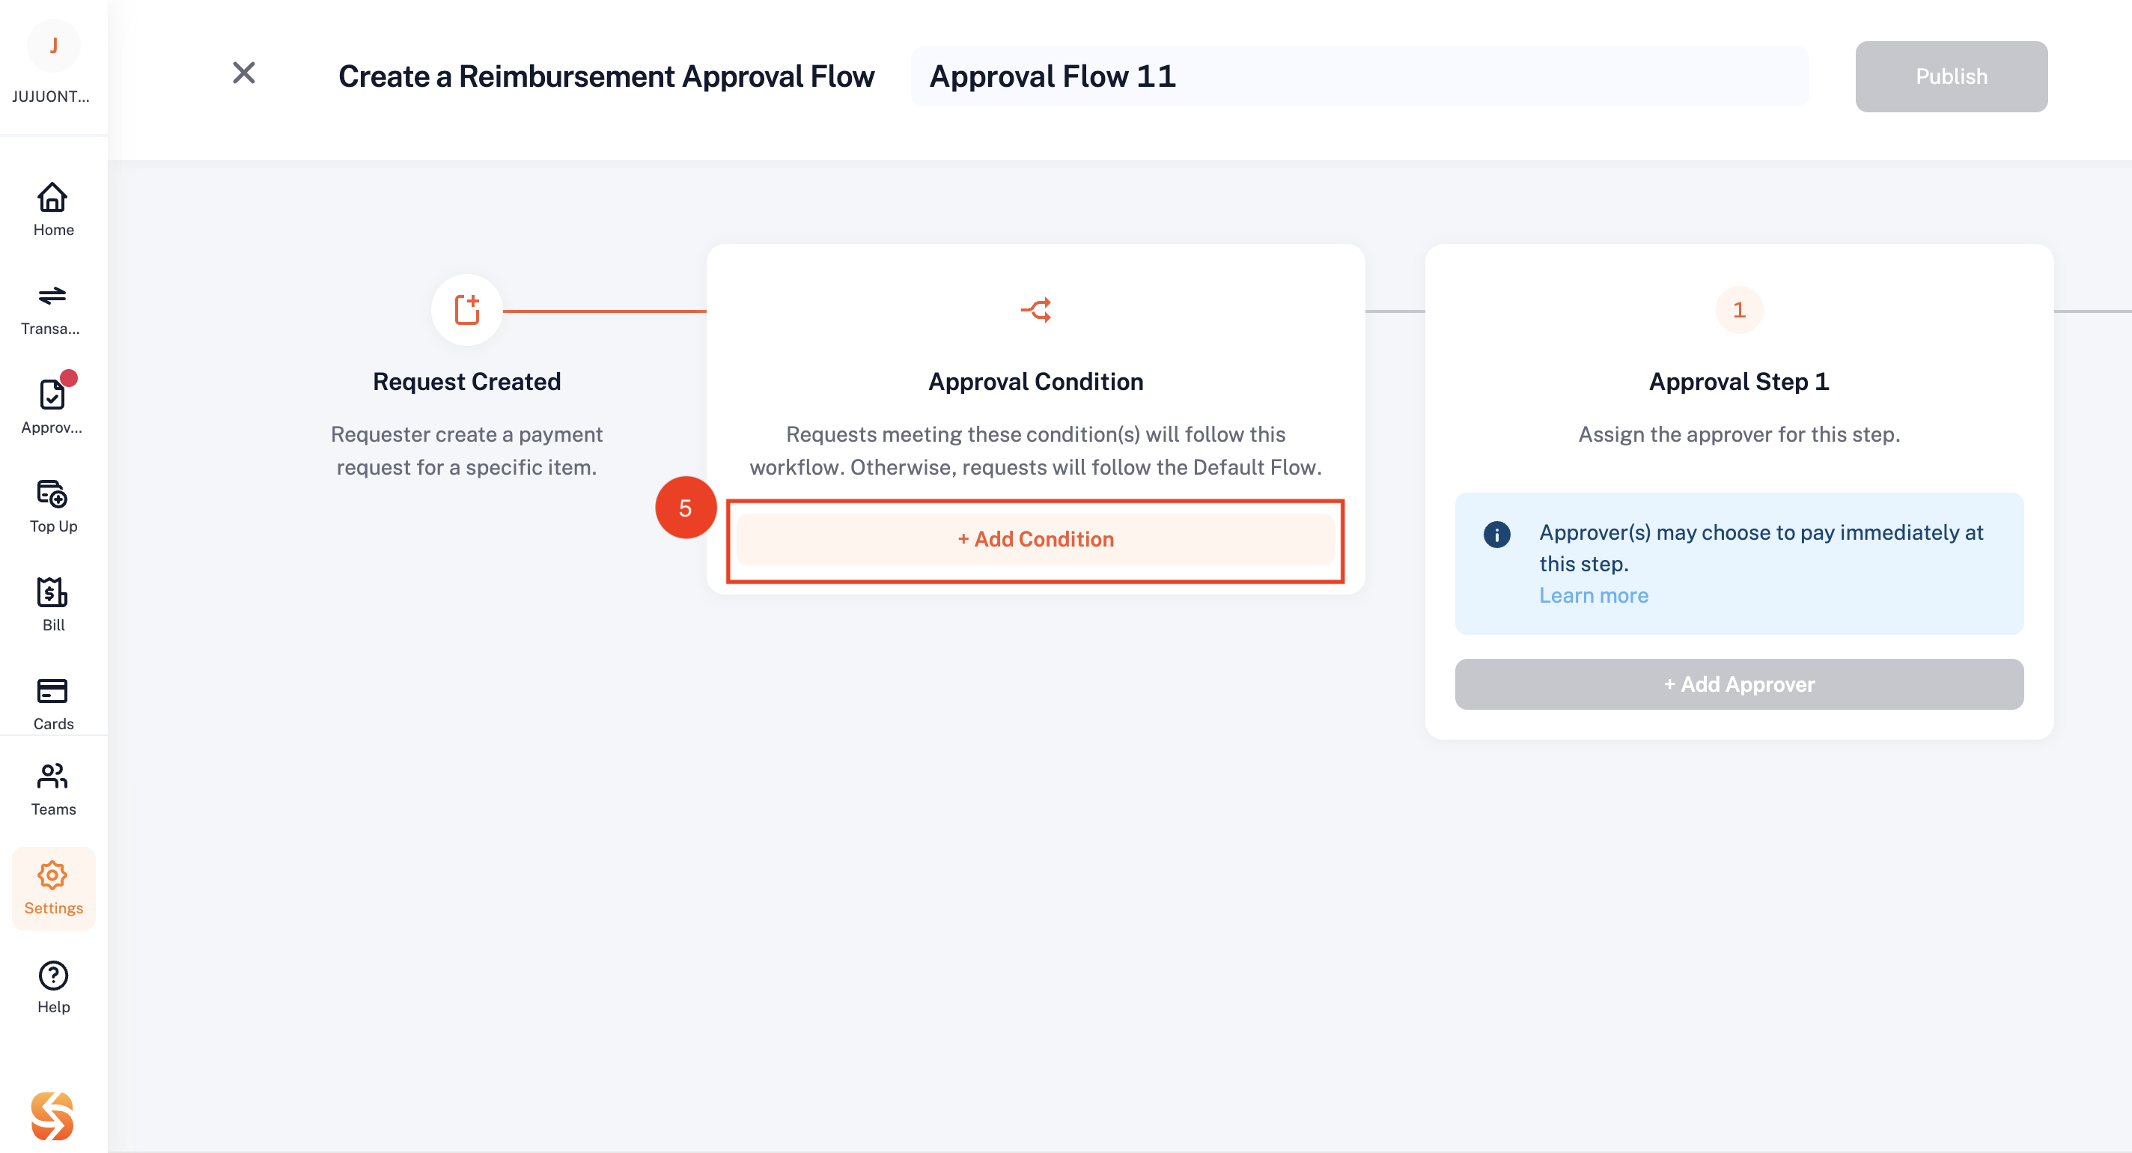Click the Approval Step 1 heading

pos(1739,382)
